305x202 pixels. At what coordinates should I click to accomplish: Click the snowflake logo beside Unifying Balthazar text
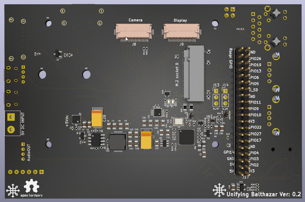pos(220,190)
